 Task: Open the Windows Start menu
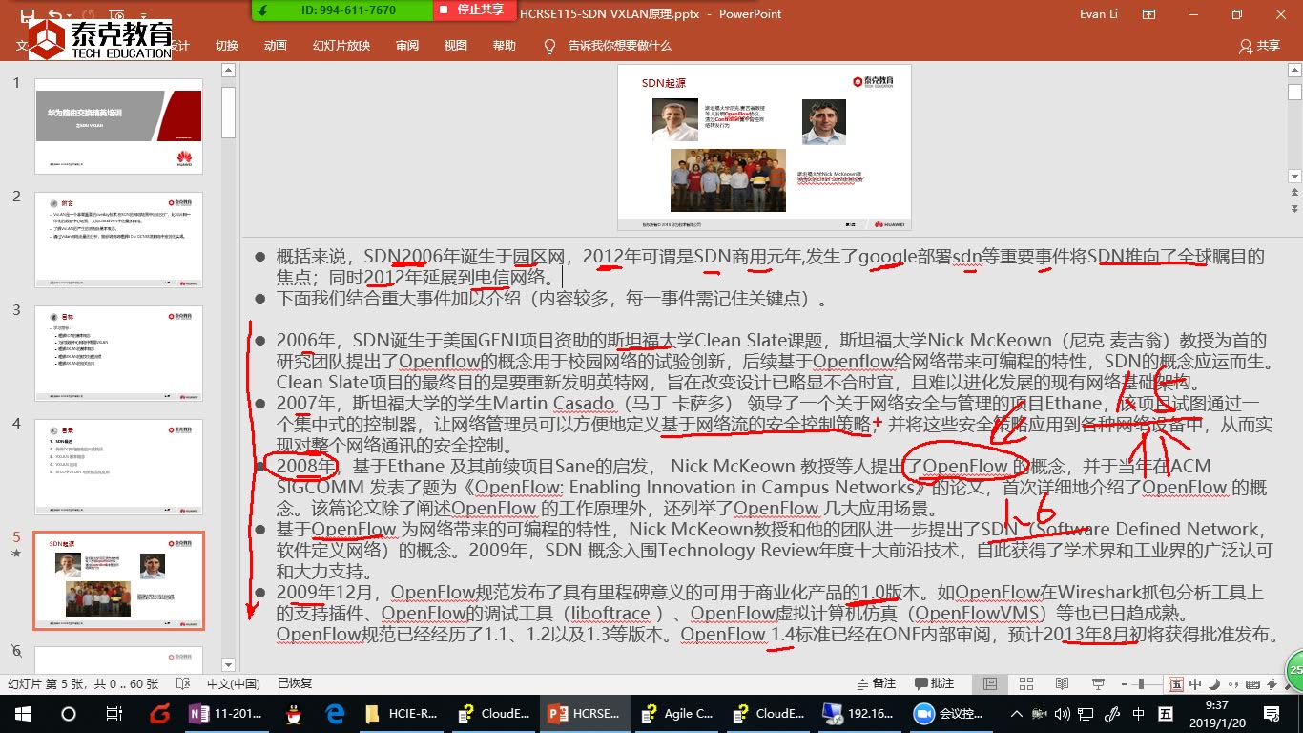pos(23,713)
